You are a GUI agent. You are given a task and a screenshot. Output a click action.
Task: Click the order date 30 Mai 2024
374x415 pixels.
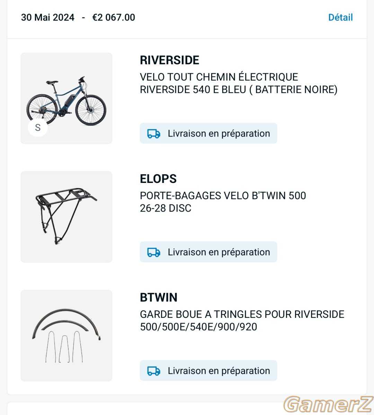[48, 17]
